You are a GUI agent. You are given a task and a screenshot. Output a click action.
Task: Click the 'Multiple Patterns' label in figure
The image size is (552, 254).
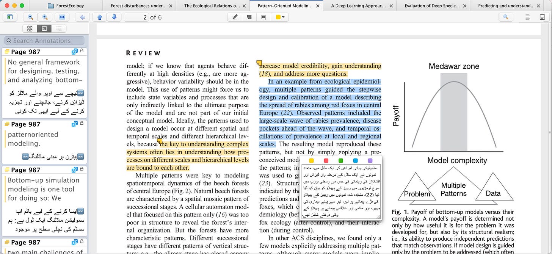[x=453, y=190]
